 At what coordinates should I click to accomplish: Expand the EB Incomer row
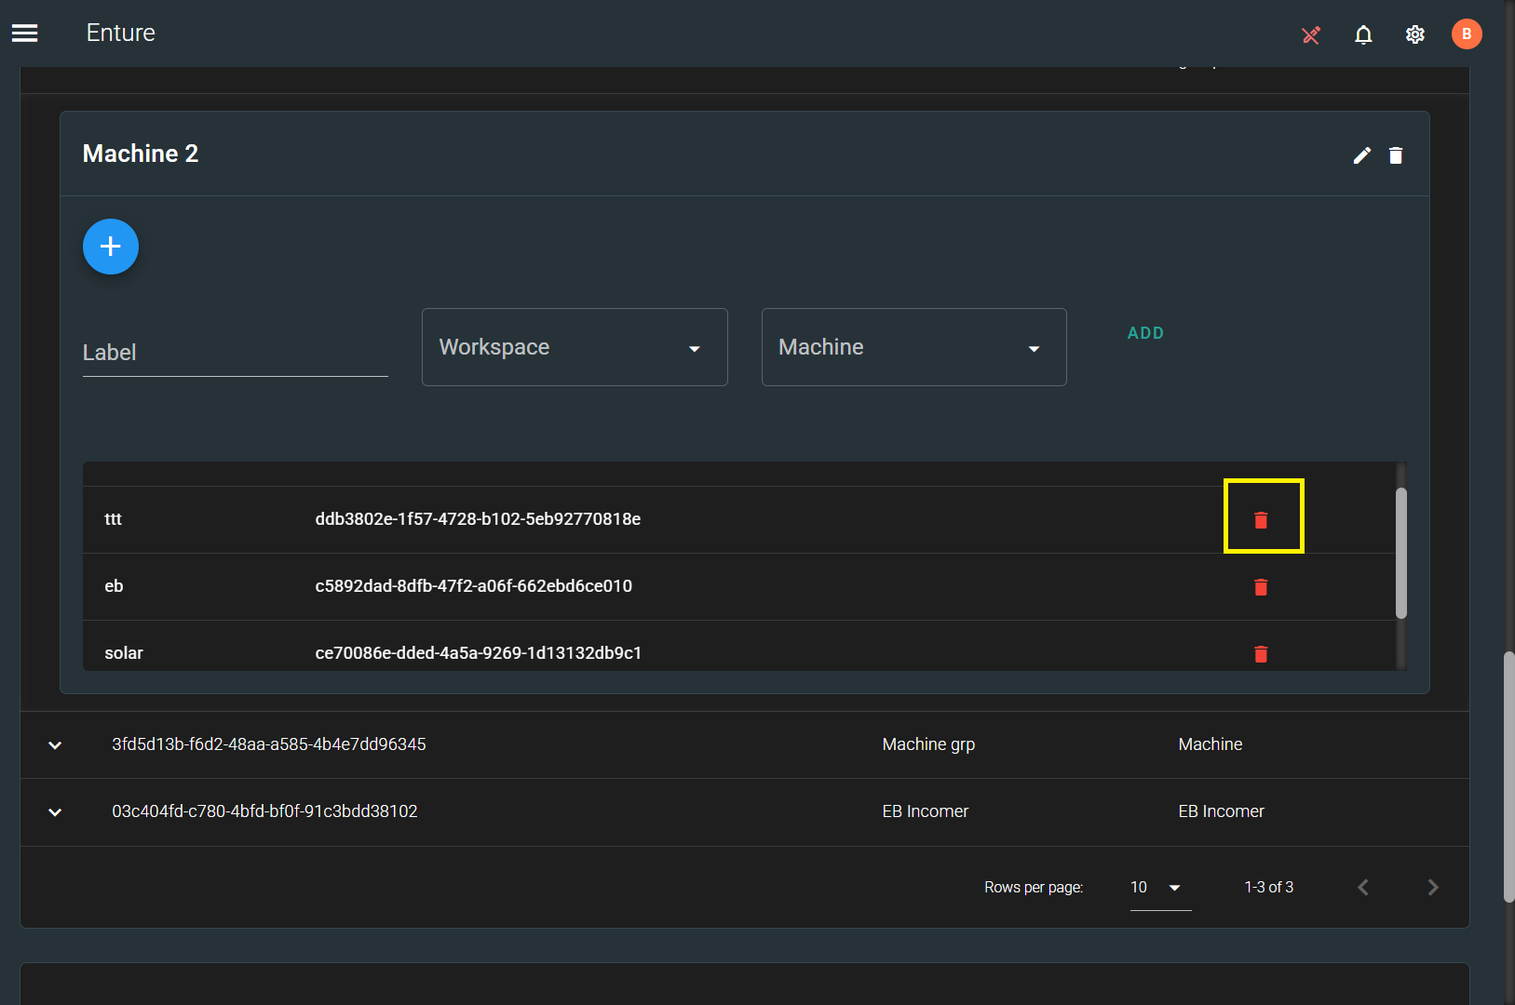[55, 812]
